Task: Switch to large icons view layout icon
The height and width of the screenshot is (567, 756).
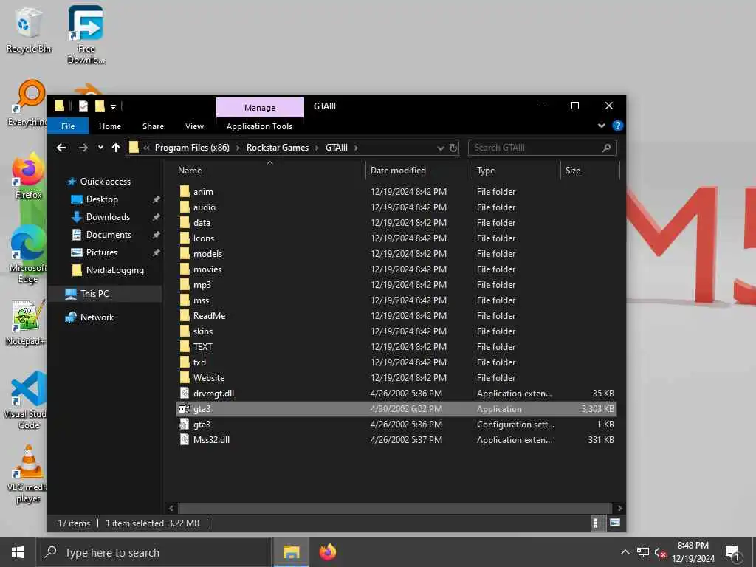Action: (x=615, y=523)
